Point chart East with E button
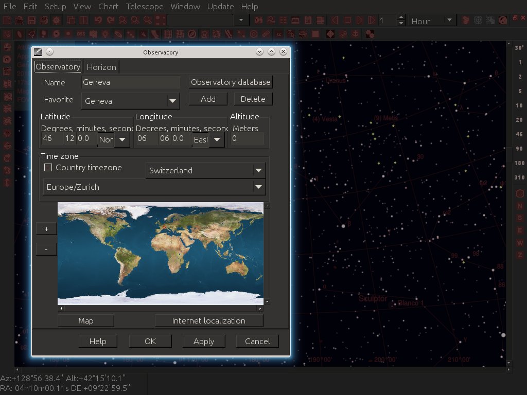Image resolution: width=527 pixels, height=395 pixels. 520,230
